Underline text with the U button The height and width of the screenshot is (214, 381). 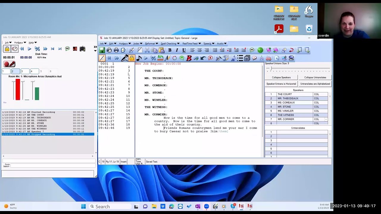(184, 50)
